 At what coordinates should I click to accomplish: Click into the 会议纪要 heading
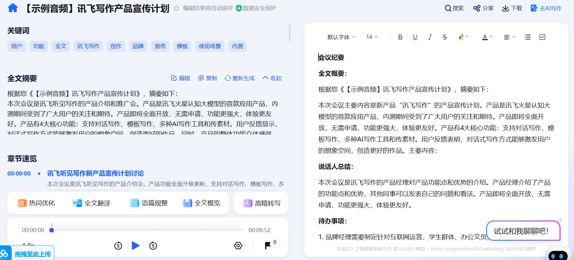(331, 58)
